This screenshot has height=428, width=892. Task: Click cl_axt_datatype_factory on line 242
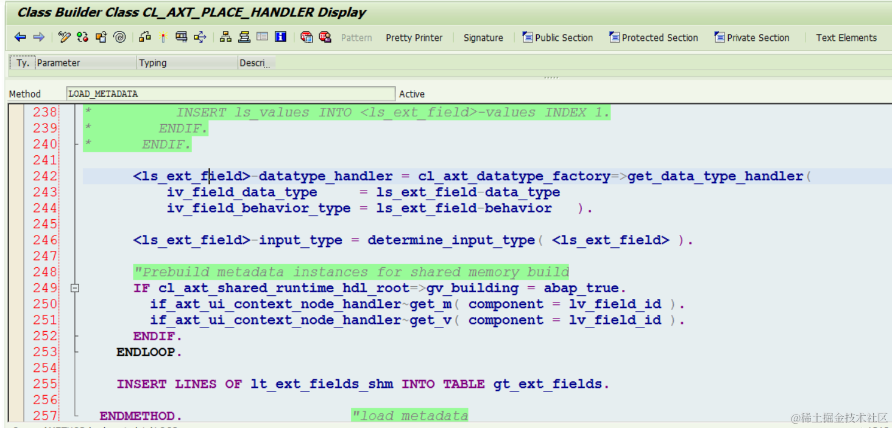click(x=514, y=176)
